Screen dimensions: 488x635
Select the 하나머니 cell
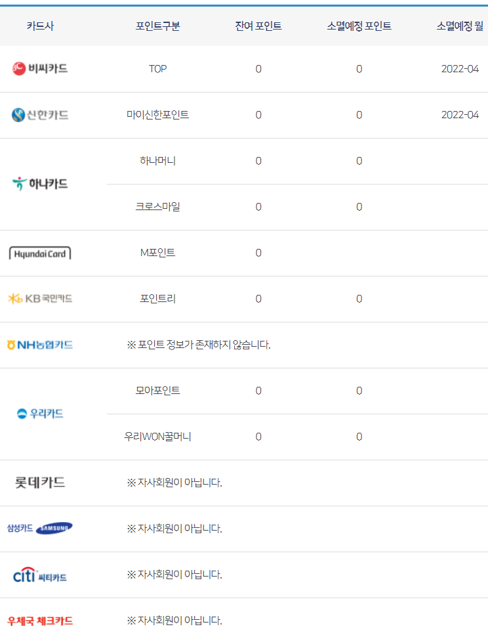(x=157, y=161)
